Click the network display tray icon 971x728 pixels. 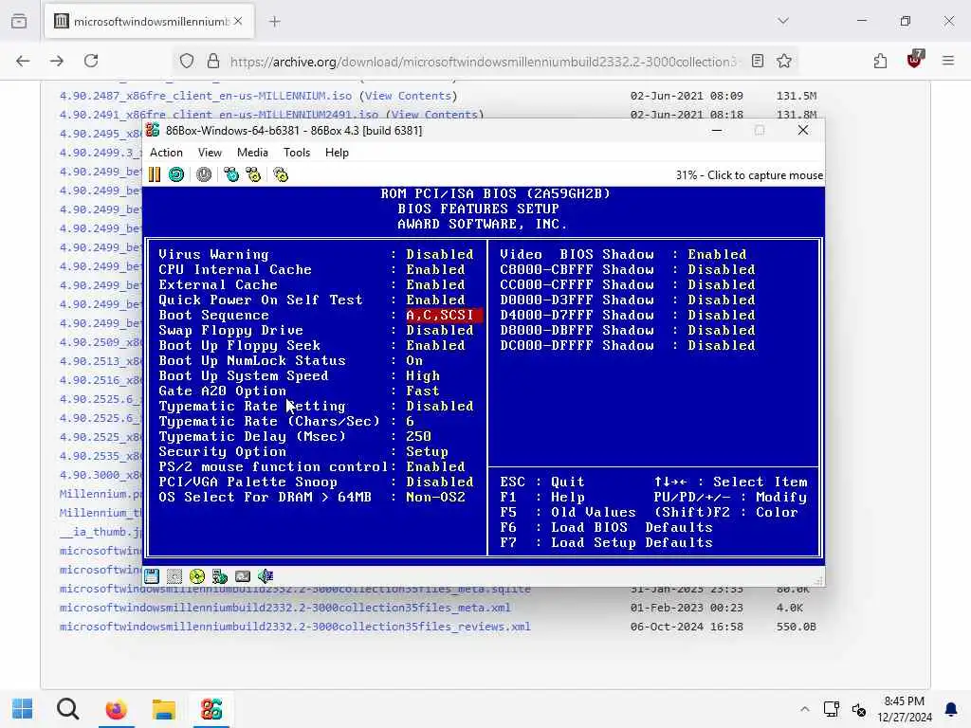(831, 709)
